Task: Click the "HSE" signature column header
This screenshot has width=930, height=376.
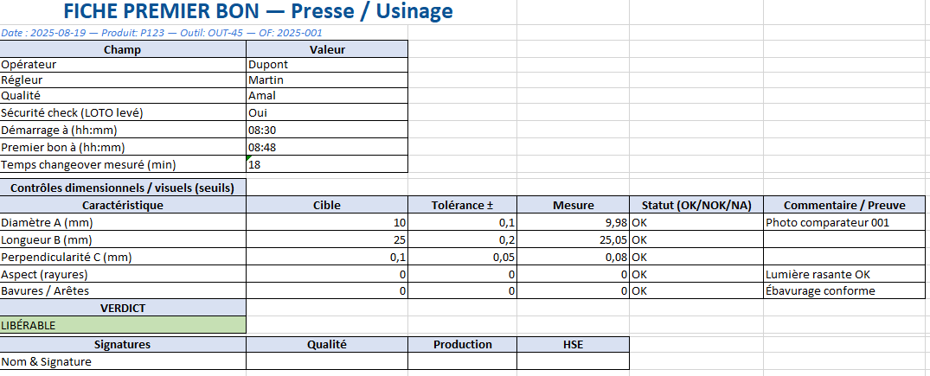Action: tap(573, 344)
